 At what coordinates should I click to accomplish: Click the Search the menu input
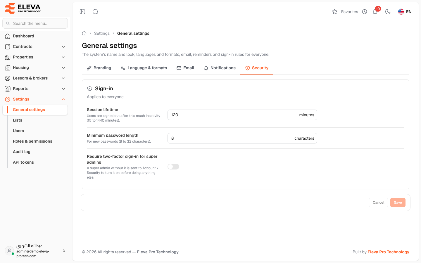(x=35, y=23)
